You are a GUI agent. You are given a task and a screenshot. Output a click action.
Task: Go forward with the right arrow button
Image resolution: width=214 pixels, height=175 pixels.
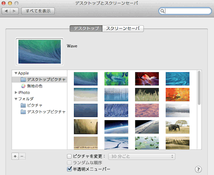point(14,11)
